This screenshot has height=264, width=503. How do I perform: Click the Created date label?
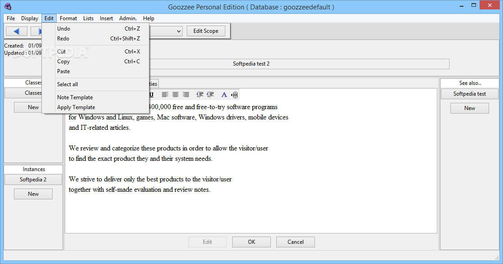click(14, 46)
